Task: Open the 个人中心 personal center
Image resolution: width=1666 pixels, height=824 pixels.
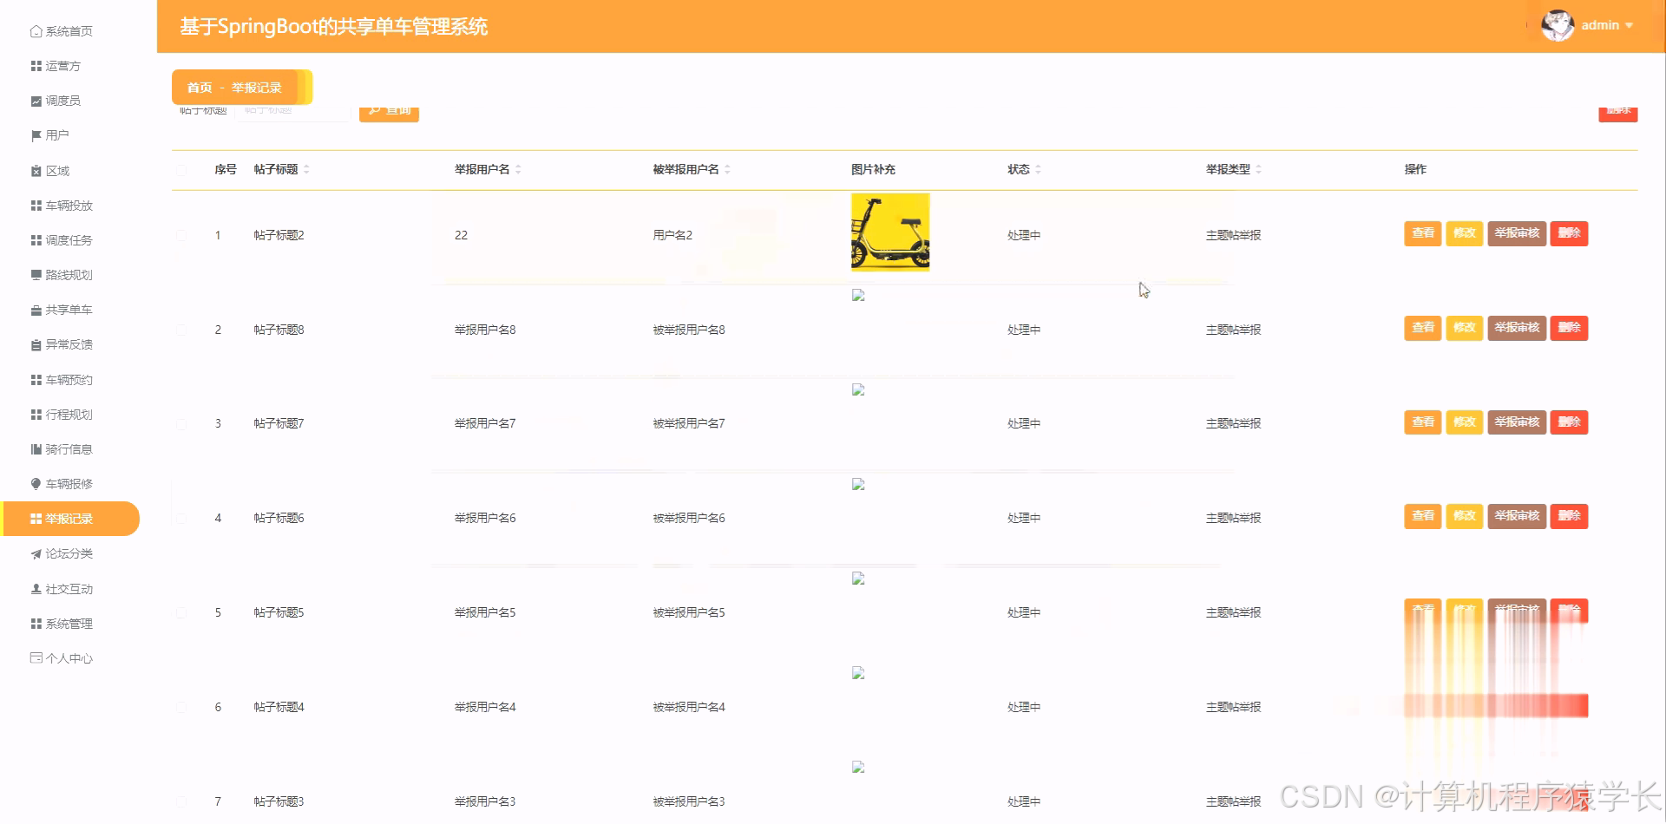Action: click(68, 657)
